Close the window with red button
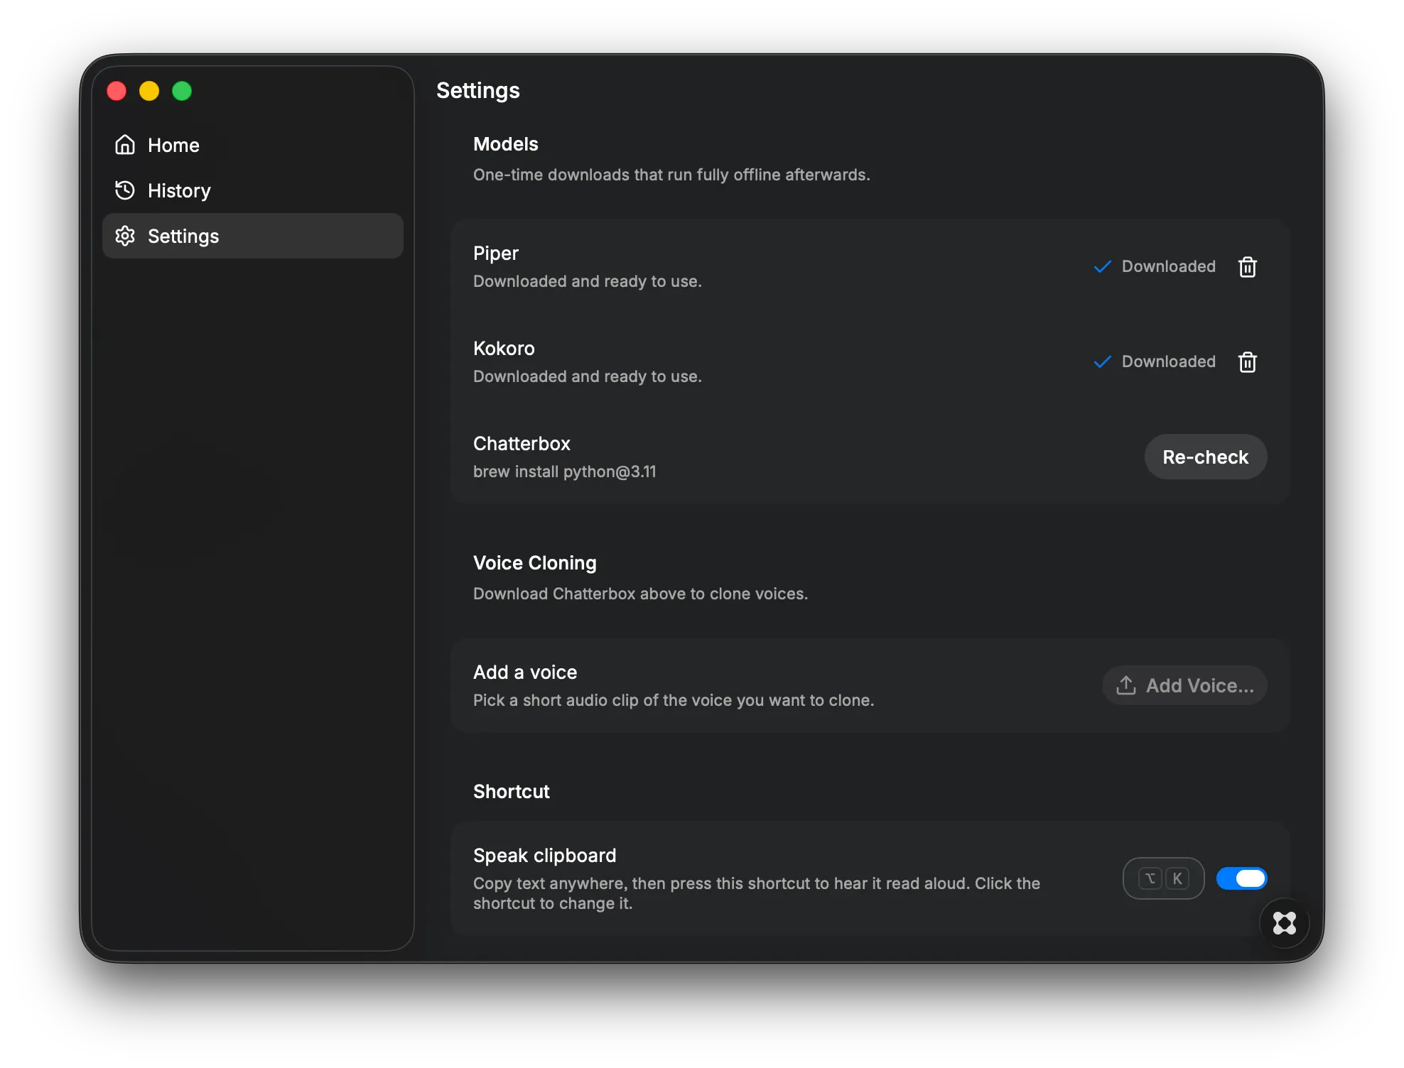Viewport: 1404px width, 1068px height. (x=117, y=91)
